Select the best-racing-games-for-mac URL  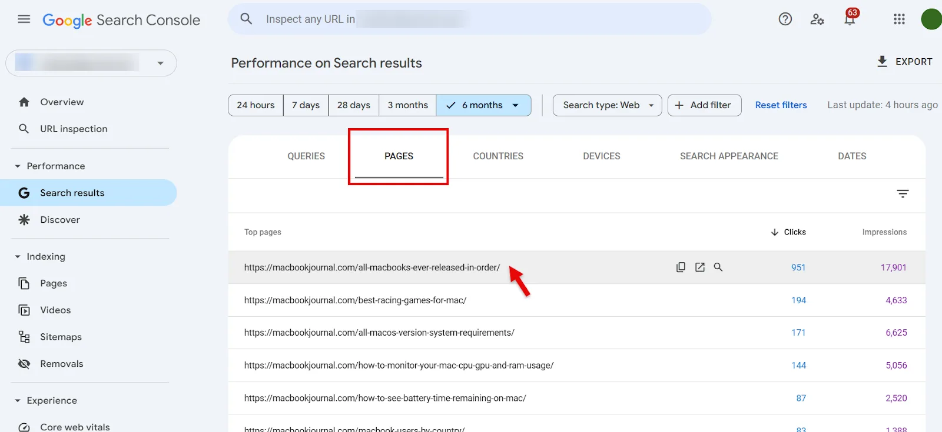point(355,300)
